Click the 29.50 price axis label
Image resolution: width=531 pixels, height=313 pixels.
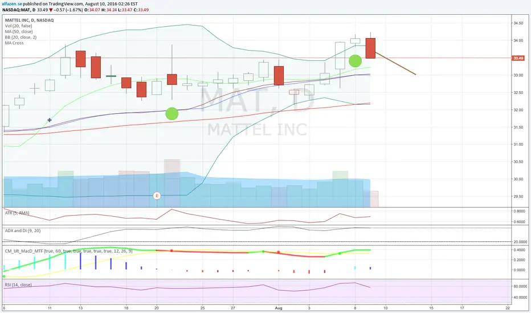(x=518, y=196)
